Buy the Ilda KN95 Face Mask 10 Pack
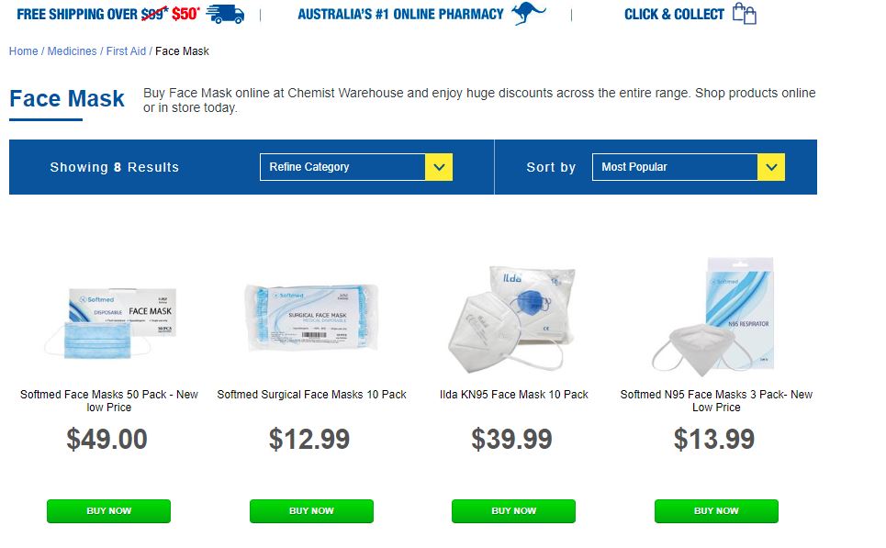Viewport: 886px width, 548px height. 513,511
